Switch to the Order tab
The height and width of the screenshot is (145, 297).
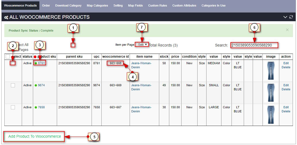46,5
